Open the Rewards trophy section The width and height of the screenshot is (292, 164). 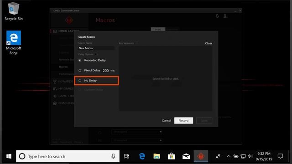[63, 82]
